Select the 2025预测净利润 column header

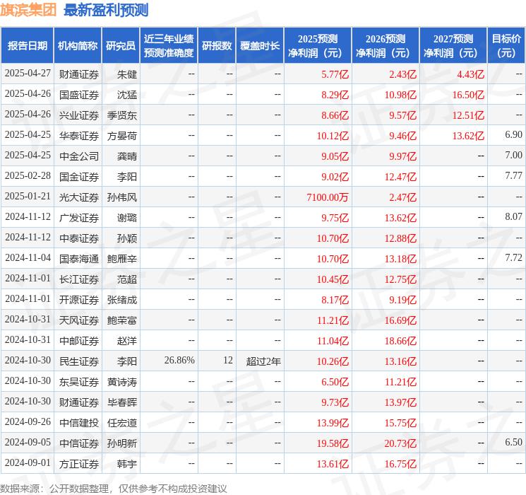pyautogui.click(x=318, y=45)
